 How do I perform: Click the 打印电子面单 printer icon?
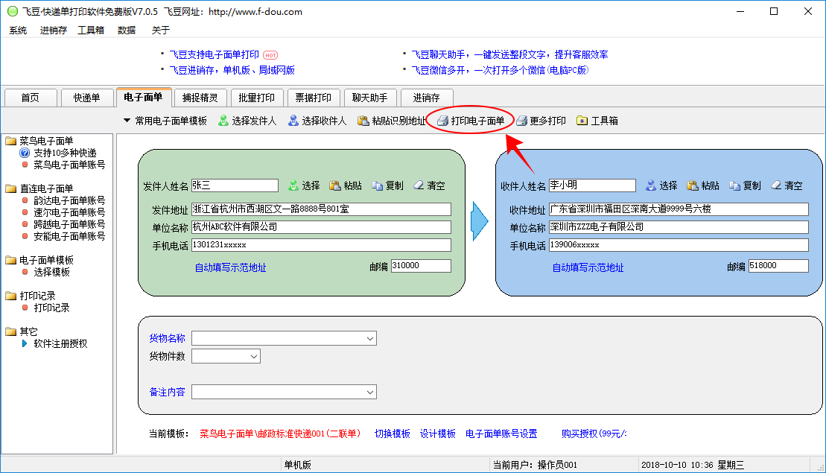442,121
